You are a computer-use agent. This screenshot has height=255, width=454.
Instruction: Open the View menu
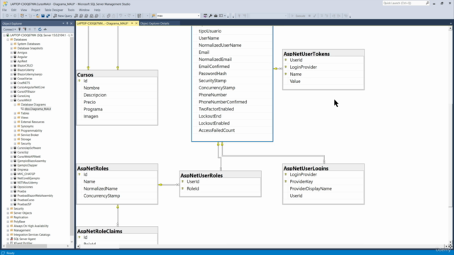point(23,10)
